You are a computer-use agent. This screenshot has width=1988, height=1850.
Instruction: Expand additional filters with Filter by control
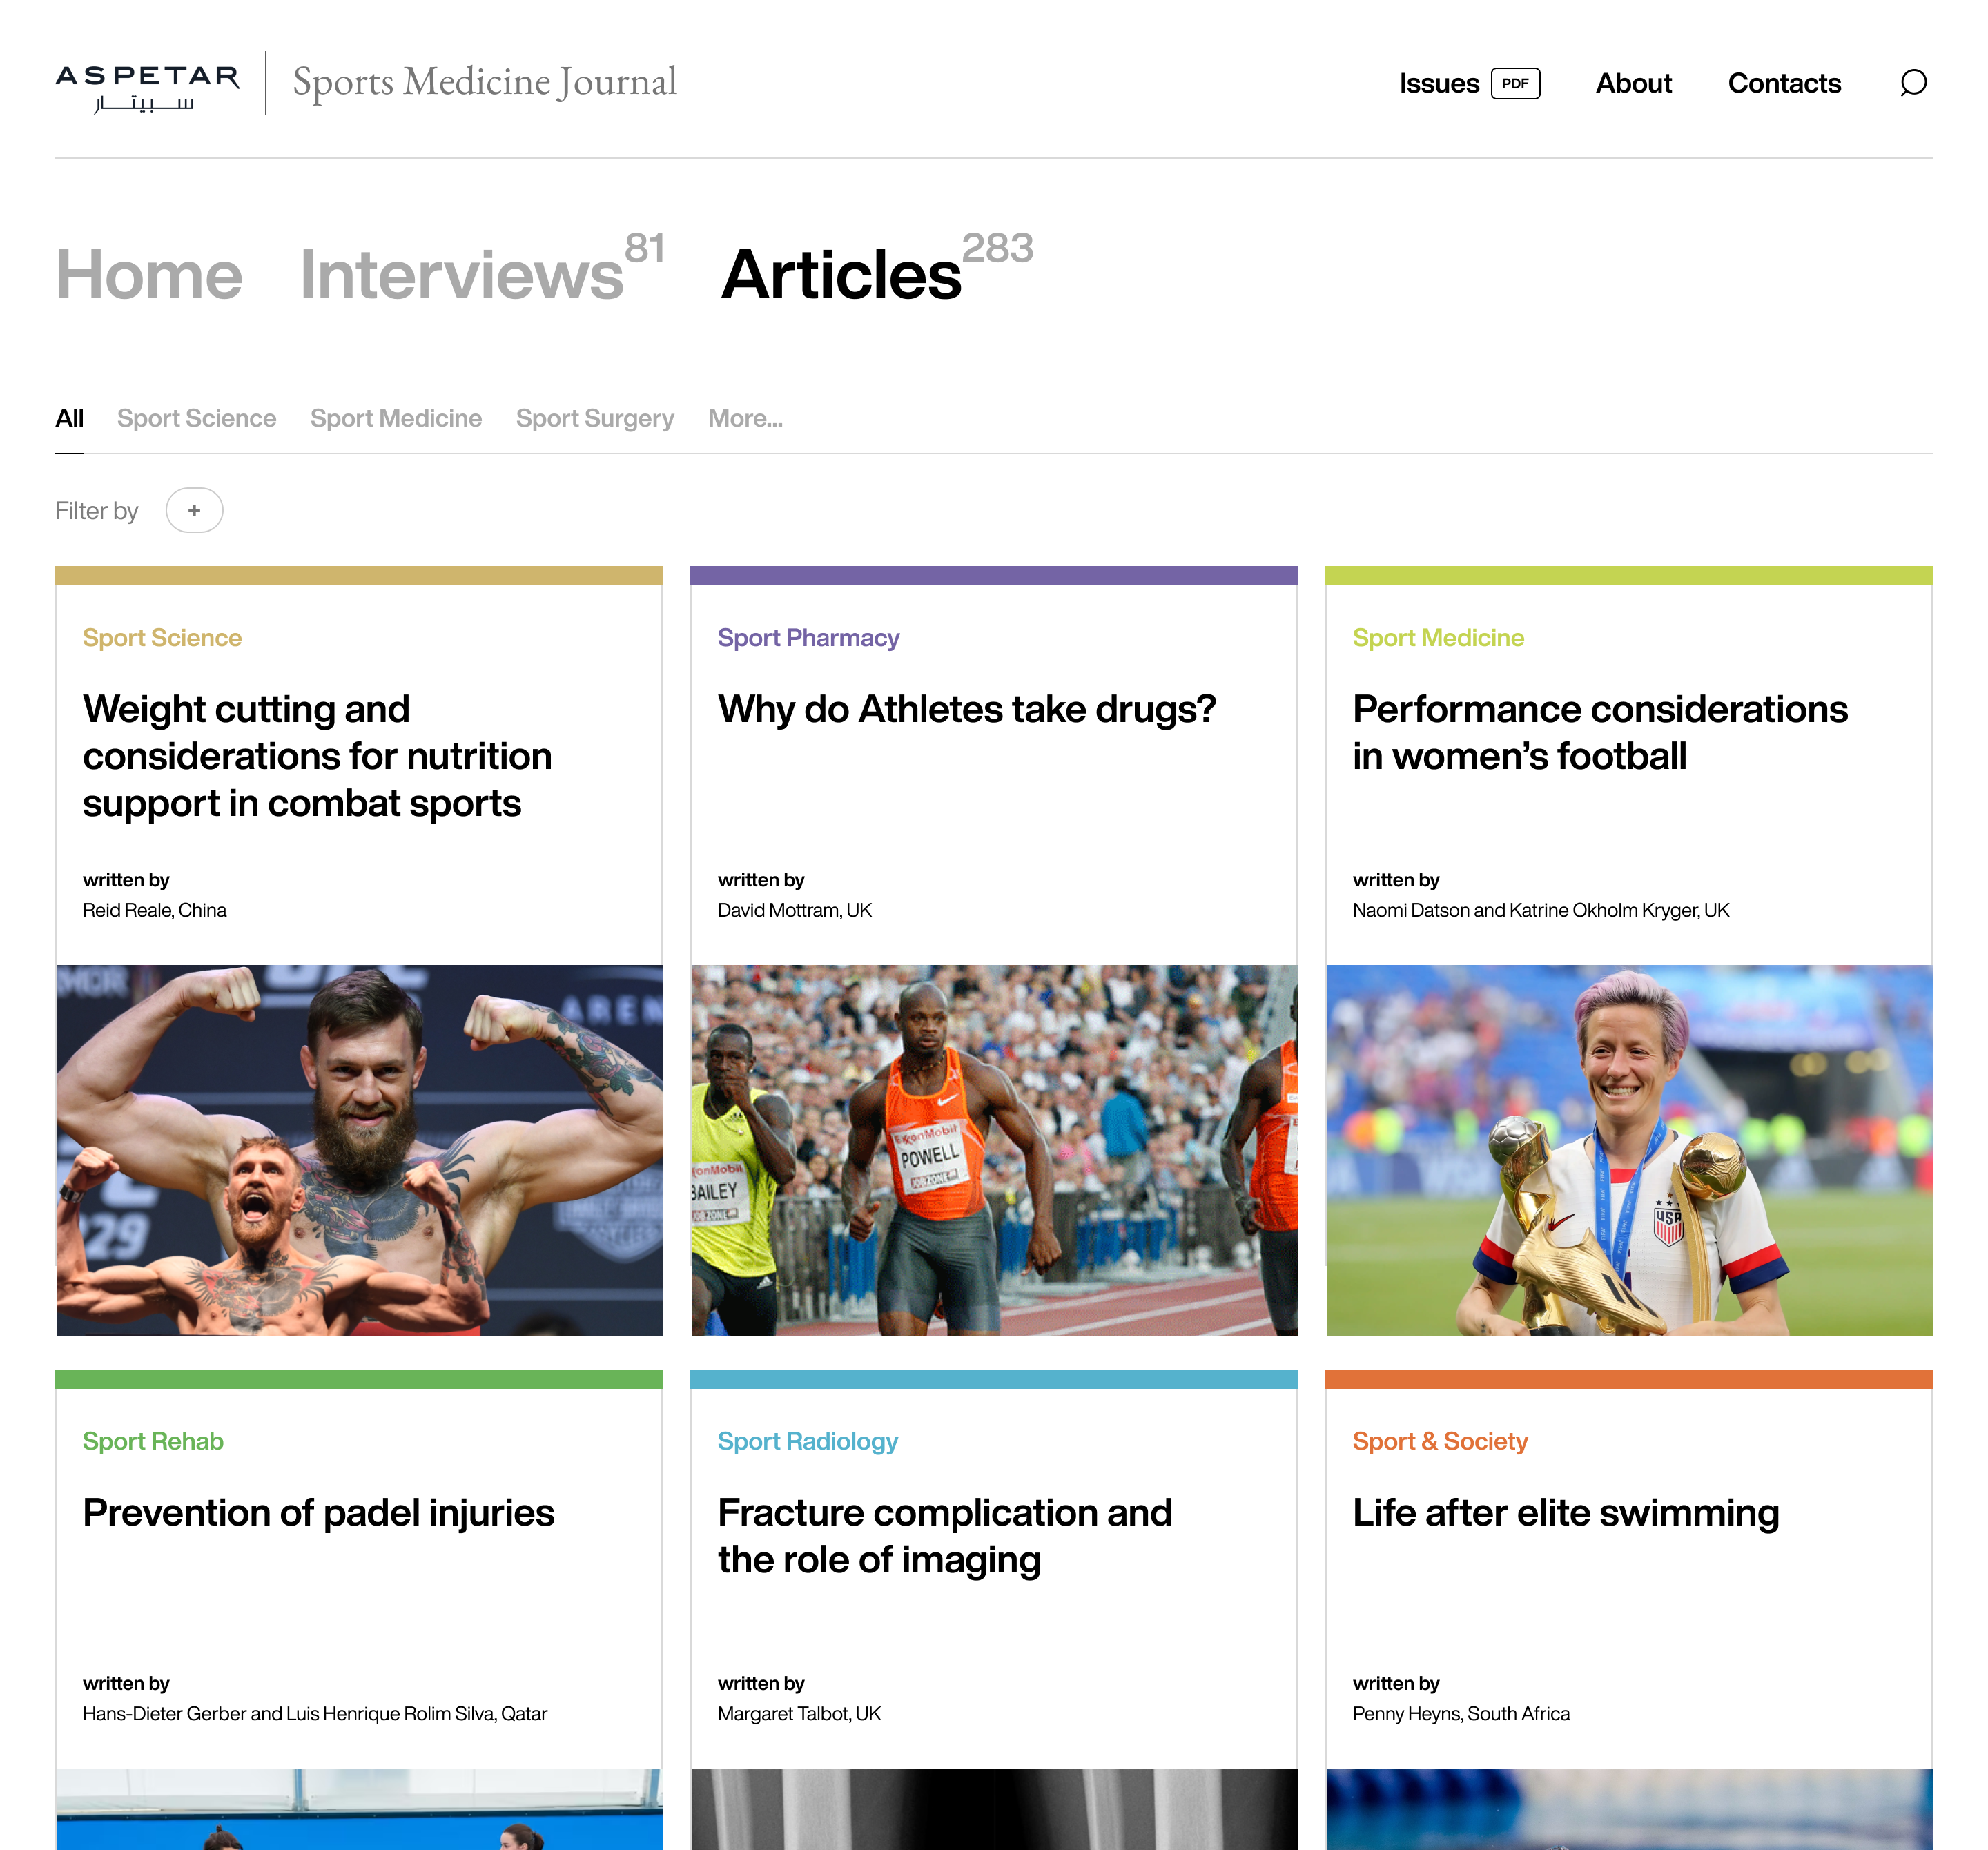pyautogui.click(x=194, y=510)
